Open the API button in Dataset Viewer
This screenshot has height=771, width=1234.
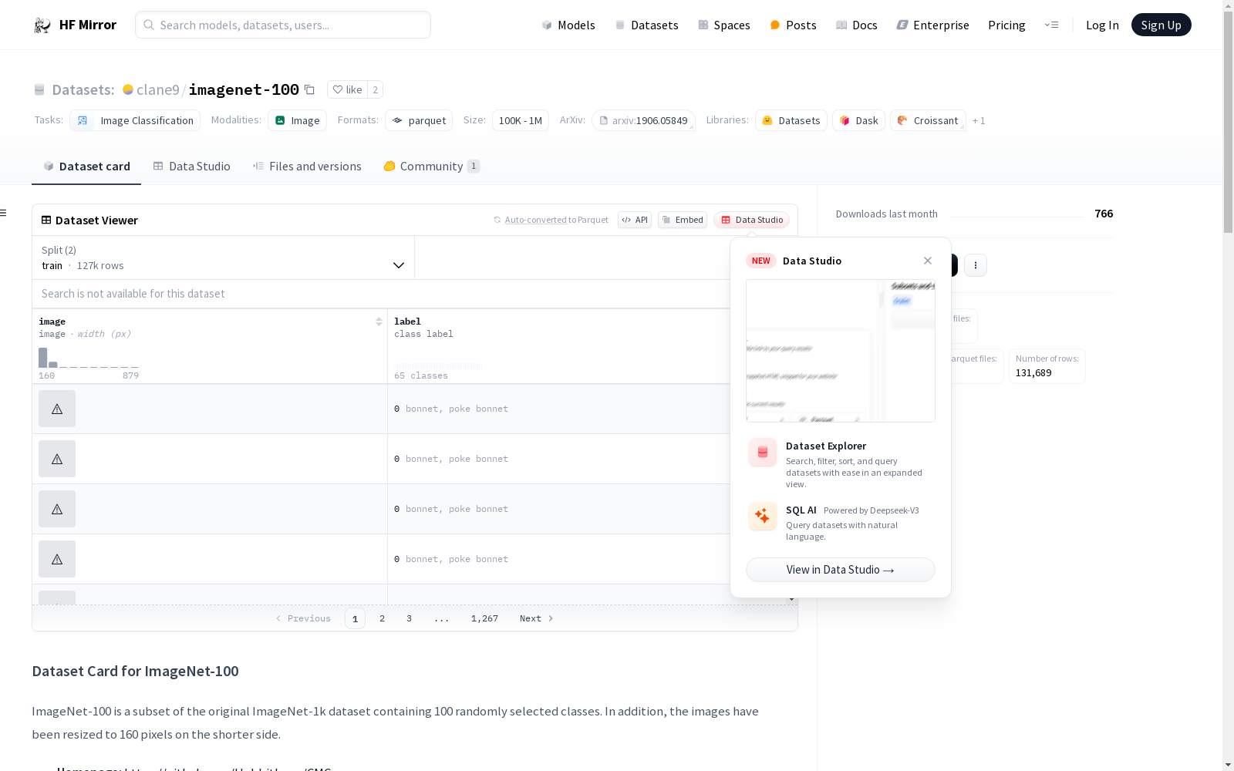[635, 220]
